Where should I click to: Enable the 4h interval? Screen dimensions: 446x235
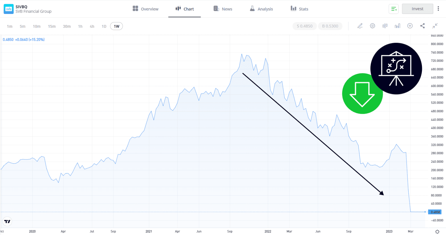[x=92, y=26]
